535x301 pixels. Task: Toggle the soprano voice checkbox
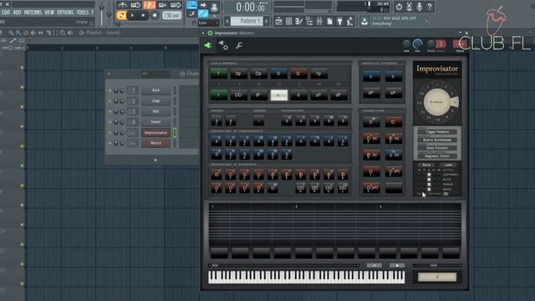[429, 175]
